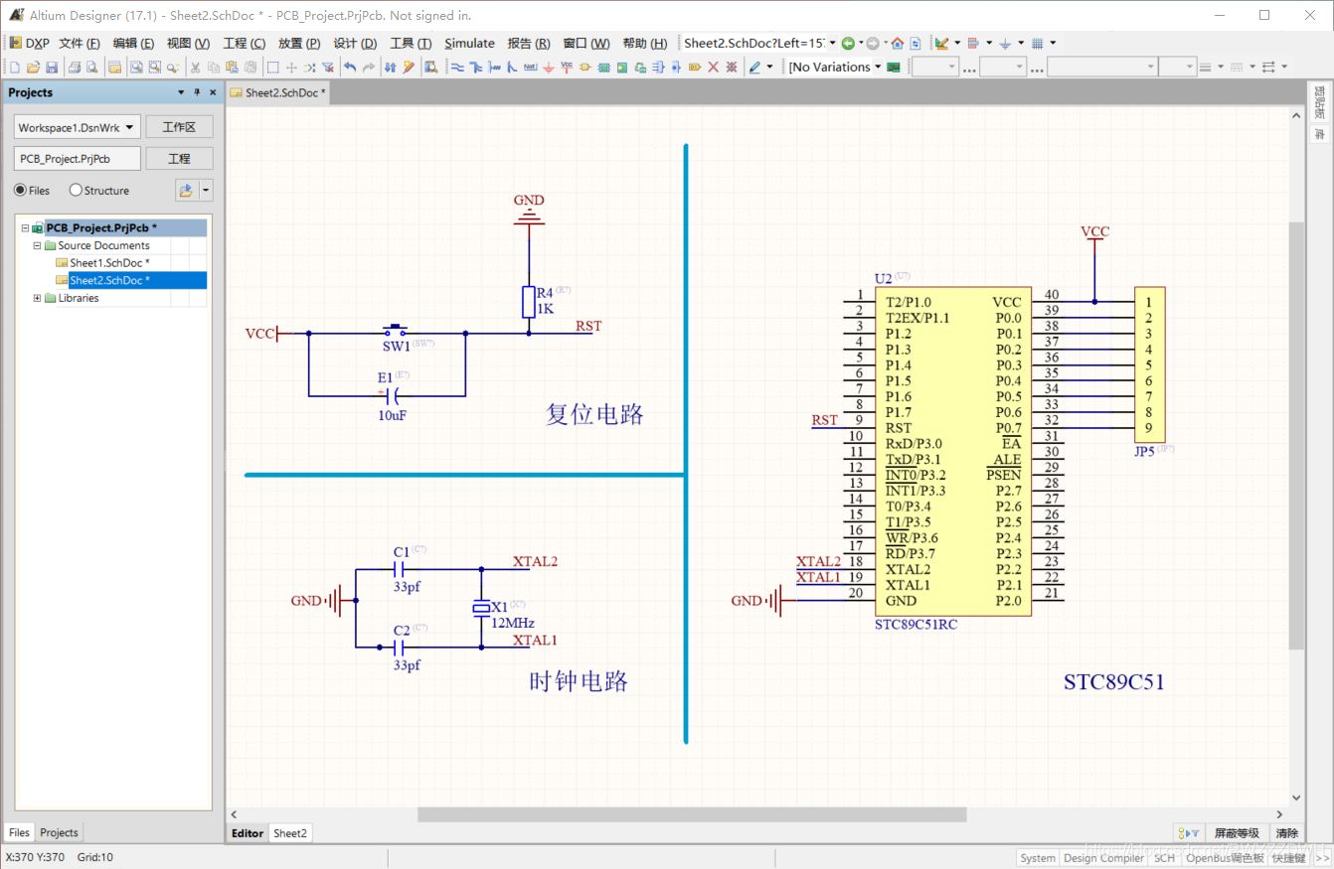Open the DXP menu
Screen dimensions: 1334x869
click(30, 43)
